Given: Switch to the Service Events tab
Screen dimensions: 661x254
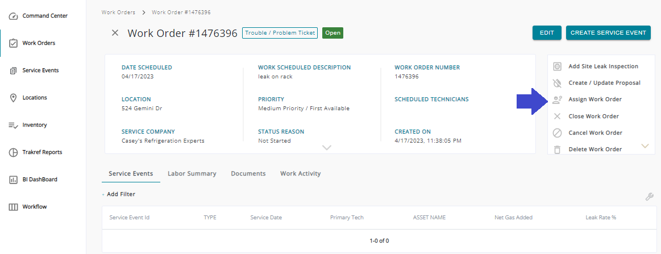Looking at the screenshot, I should click(x=131, y=173).
